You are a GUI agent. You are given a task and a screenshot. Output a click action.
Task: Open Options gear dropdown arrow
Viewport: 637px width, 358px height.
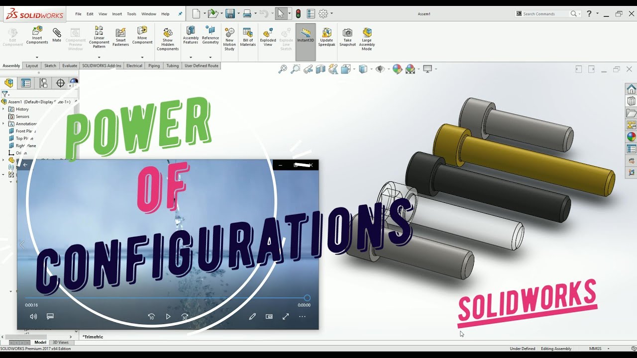(x=332, y=14)
